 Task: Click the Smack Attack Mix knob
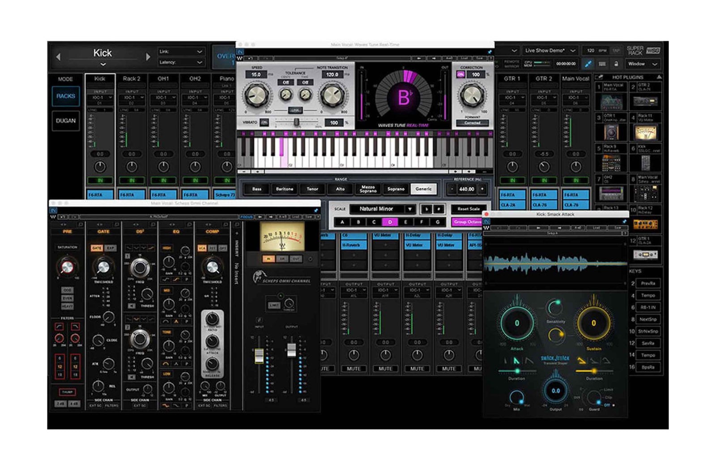[516, 397]
